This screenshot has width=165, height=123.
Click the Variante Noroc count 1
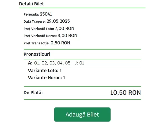64,78
